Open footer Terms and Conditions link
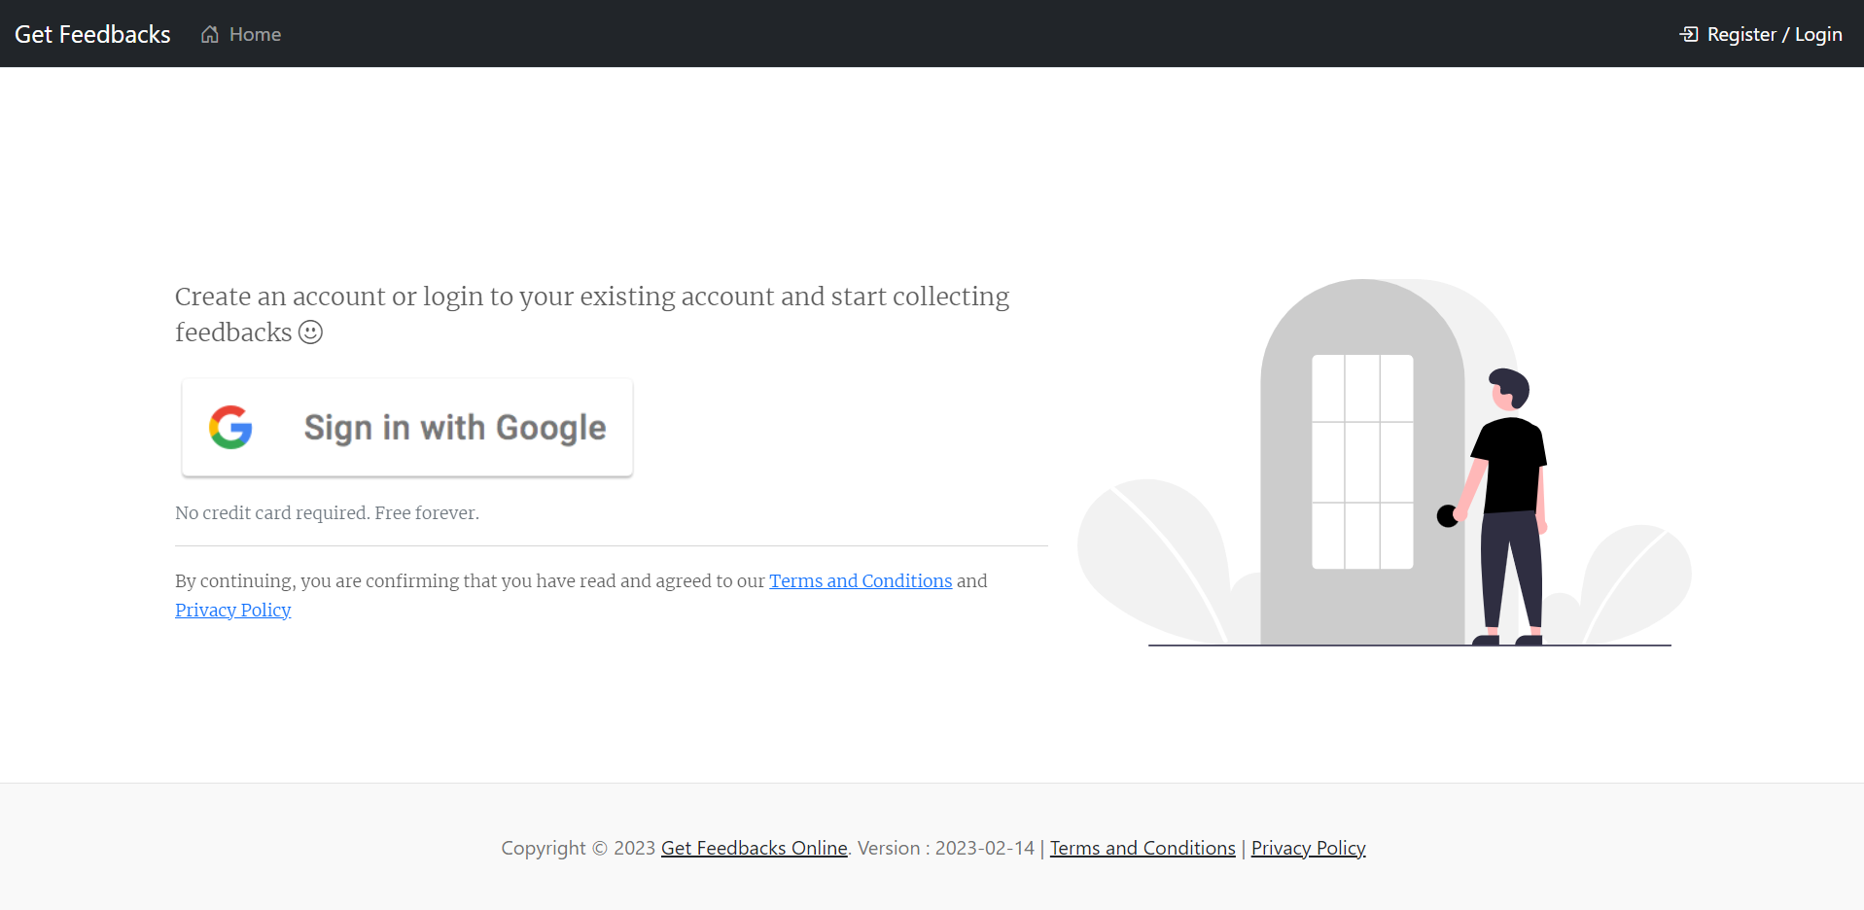1864x910 pixels. [1143, 848]
